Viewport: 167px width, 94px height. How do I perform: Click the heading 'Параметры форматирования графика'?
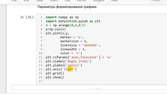click(67, 7)
